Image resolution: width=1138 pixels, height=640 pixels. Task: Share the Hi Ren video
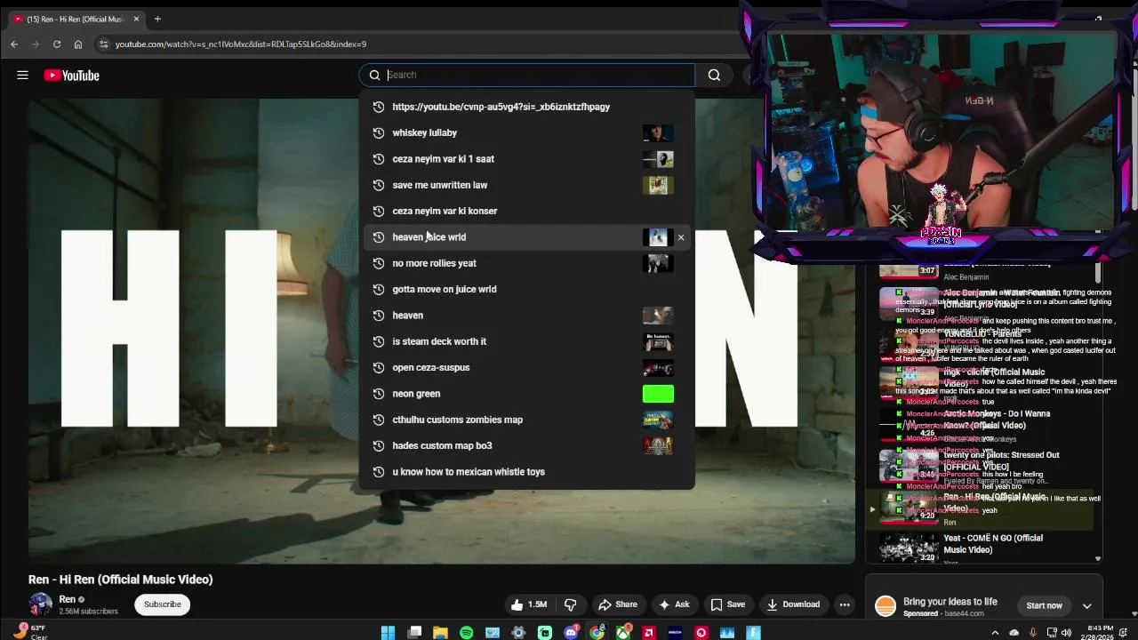(x=618, y=604)
